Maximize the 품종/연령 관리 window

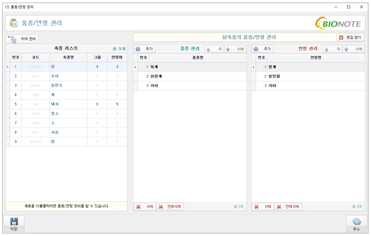pyautogui.click(x=348, y=7)
